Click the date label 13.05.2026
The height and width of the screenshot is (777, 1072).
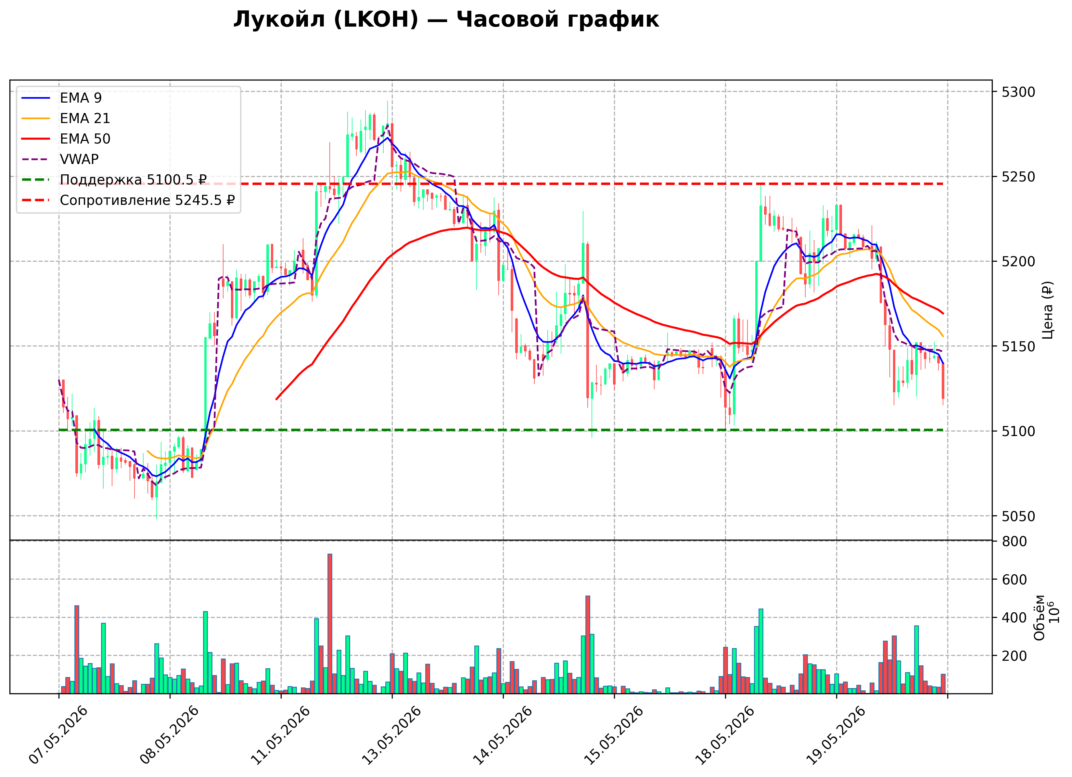[391, 735]
